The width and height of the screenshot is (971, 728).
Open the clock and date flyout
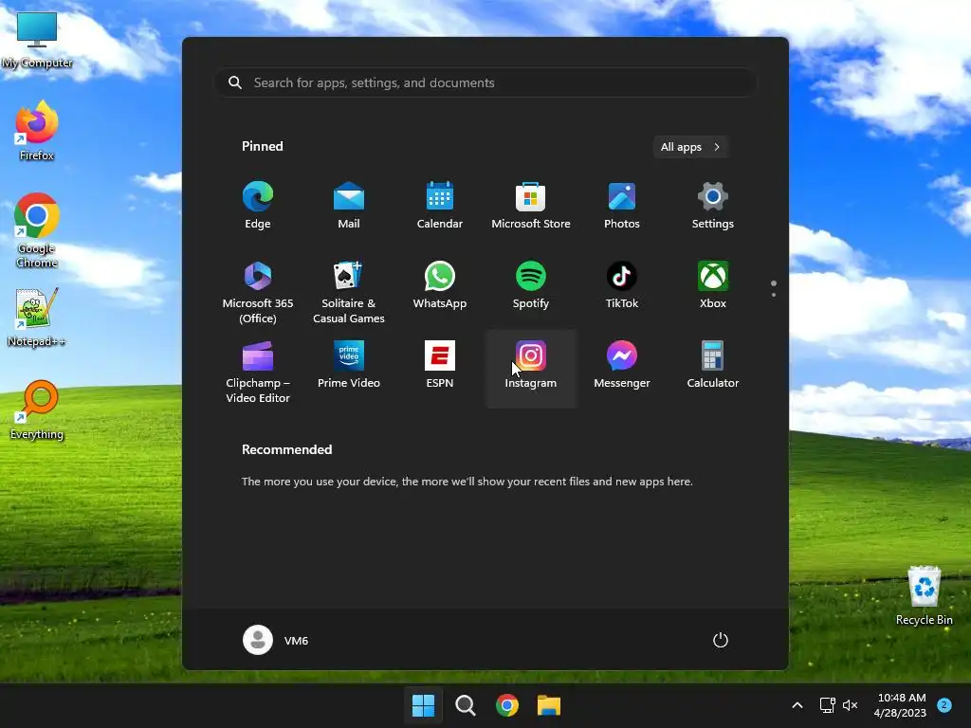pyautogui.click(x=901, y=705)
